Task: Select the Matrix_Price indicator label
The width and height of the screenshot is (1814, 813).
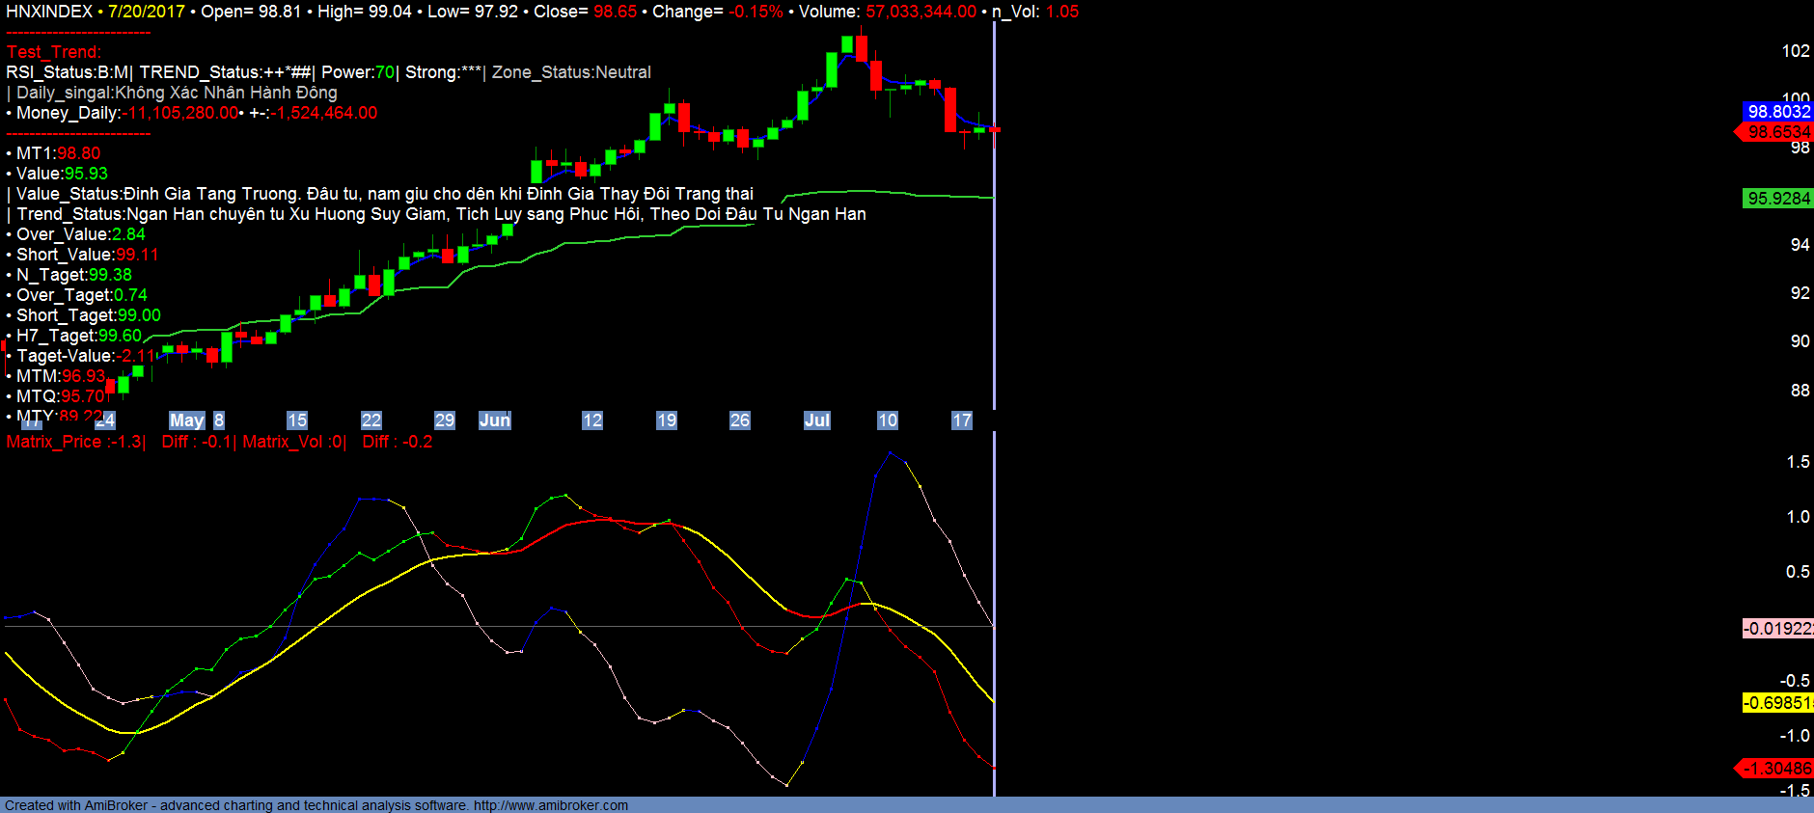Action: tap(75, 442)
